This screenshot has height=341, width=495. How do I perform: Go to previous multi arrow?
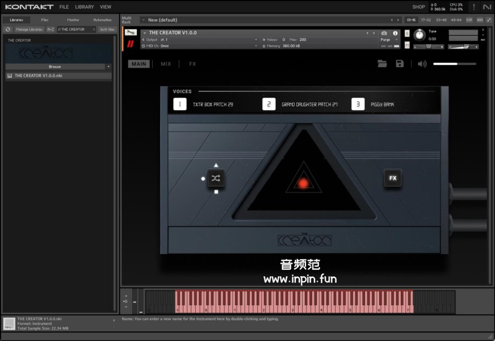pos(392,20)
